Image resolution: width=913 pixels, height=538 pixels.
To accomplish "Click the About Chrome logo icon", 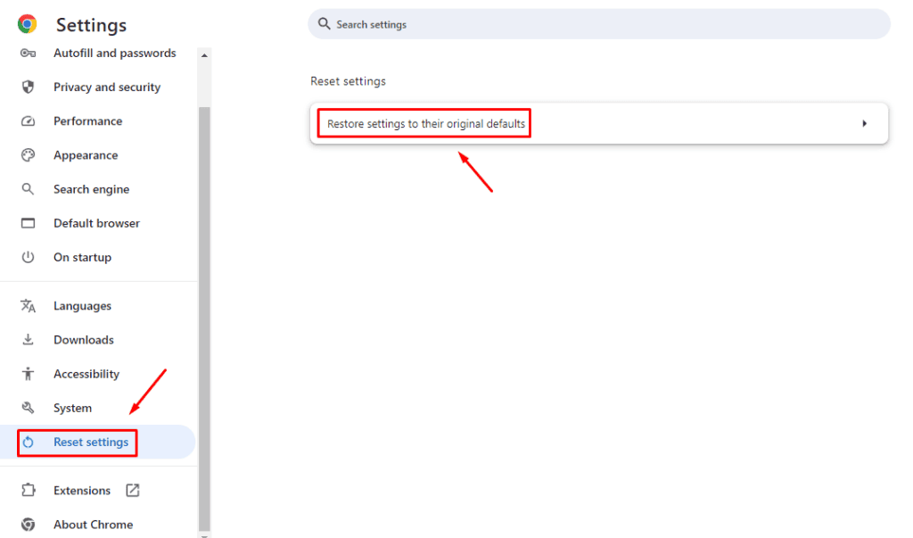I will point(28,525).
